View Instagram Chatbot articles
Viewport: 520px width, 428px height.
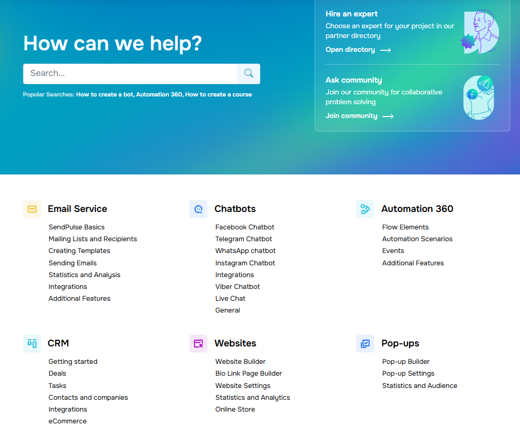[245, 263]
